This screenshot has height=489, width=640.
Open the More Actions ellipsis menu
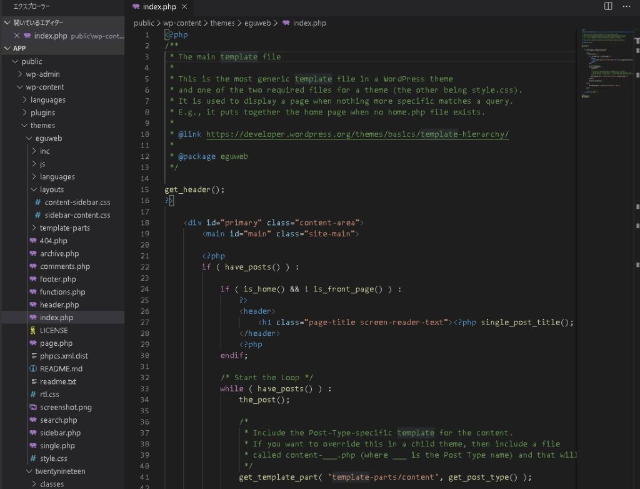tap(627, 6)
